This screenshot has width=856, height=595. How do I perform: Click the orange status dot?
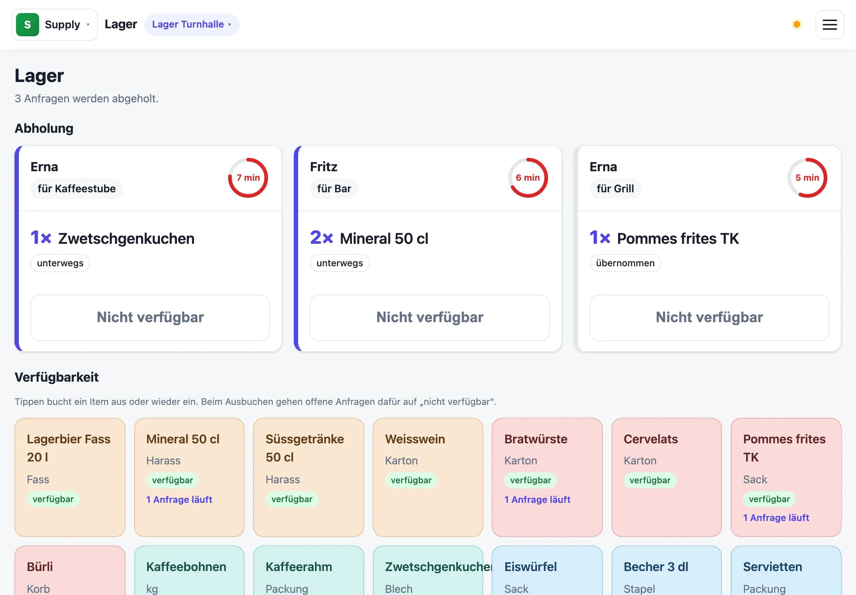797,25
